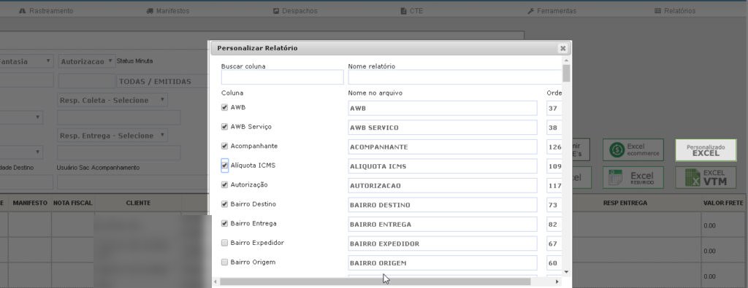The width and height of the screenshot is (748, 288).
Task: Enable the Bairro Expedidor checkbox
Action: pos(224,243)
